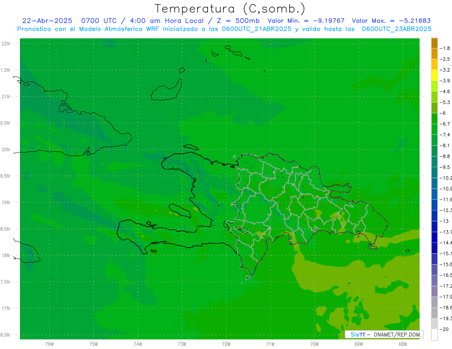Screen dimensions: 452x349
Task: Click the '-18.6' colorbar label
Action: pyautogui.click(x=446, y=308)
